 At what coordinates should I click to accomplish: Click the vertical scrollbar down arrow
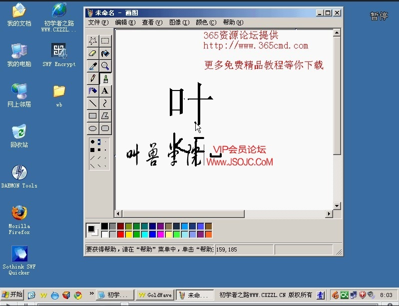click(x=337, y=206)
